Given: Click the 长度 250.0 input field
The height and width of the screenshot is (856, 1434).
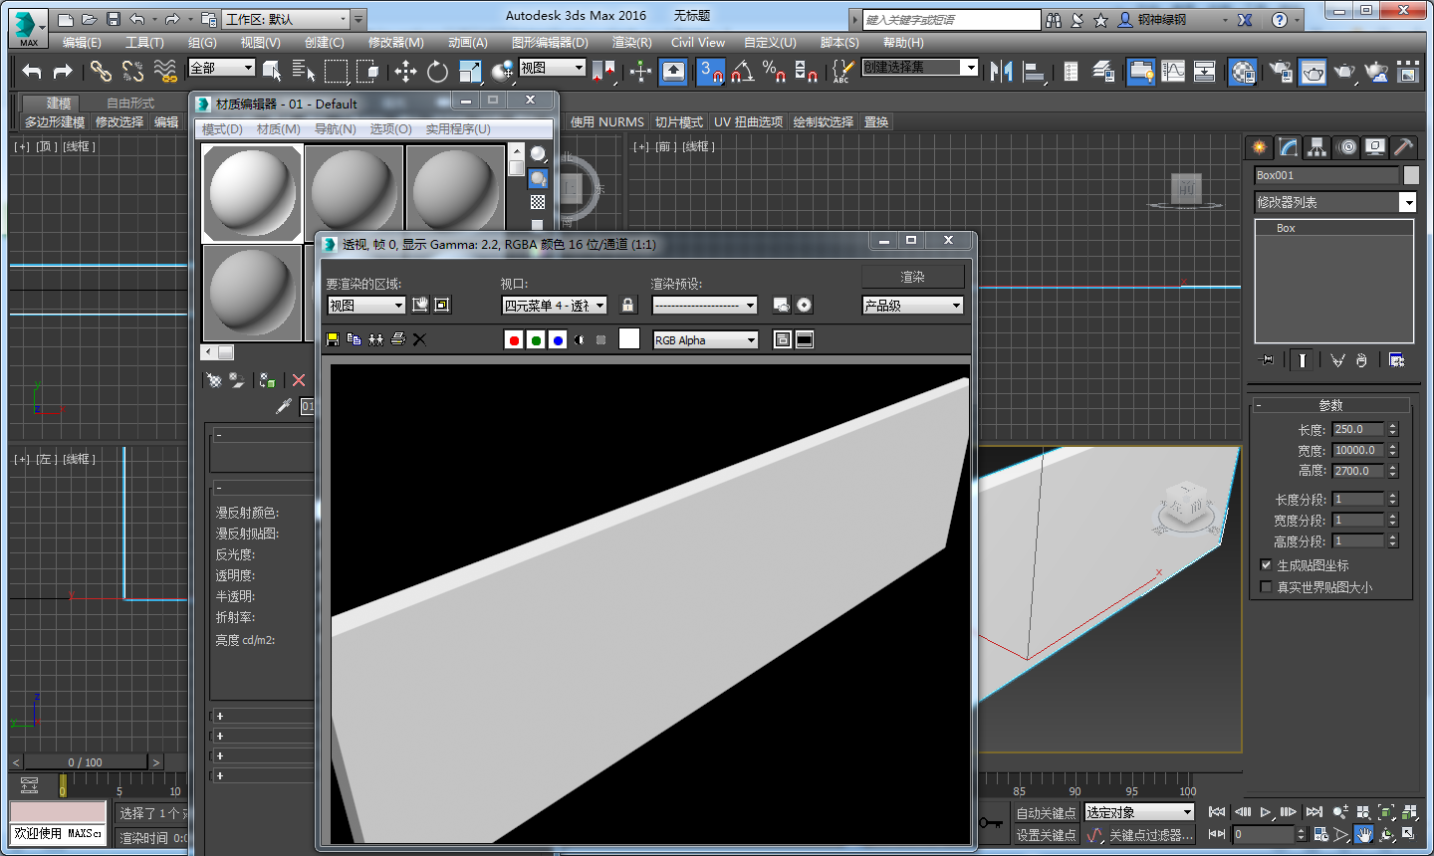Looking at the screenshot, I should click(x=1358, y=429).
